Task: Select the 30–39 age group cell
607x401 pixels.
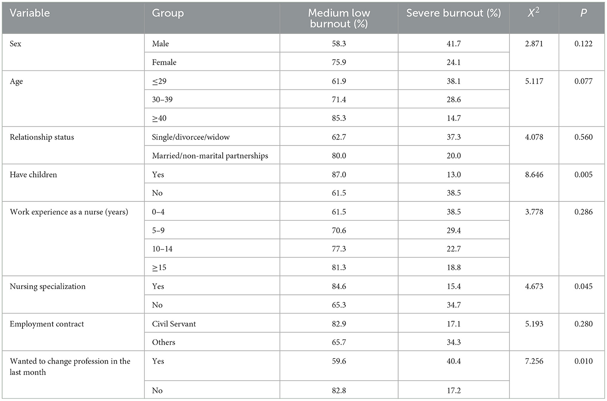Action: click(x=162, y=100)
